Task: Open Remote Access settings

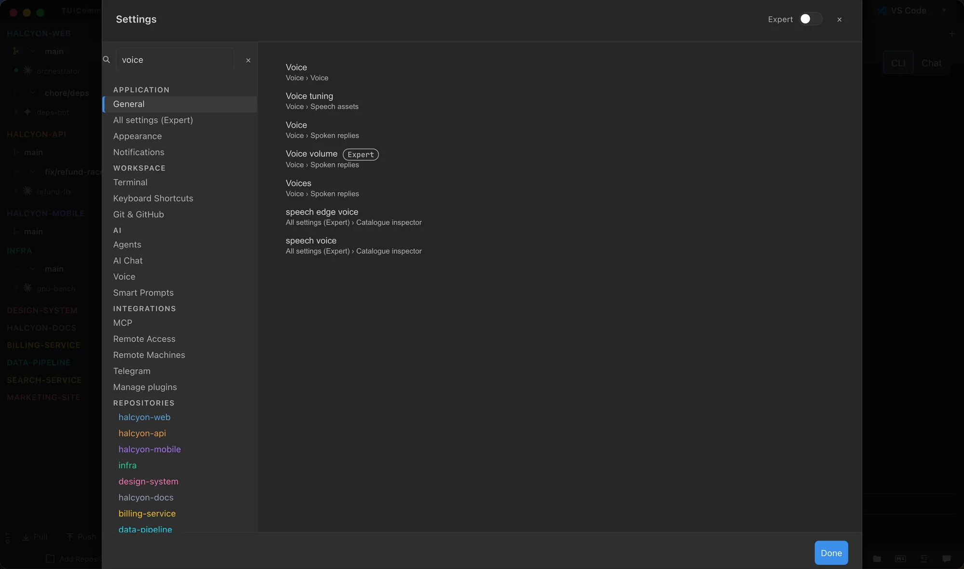Action: (180, 339)
